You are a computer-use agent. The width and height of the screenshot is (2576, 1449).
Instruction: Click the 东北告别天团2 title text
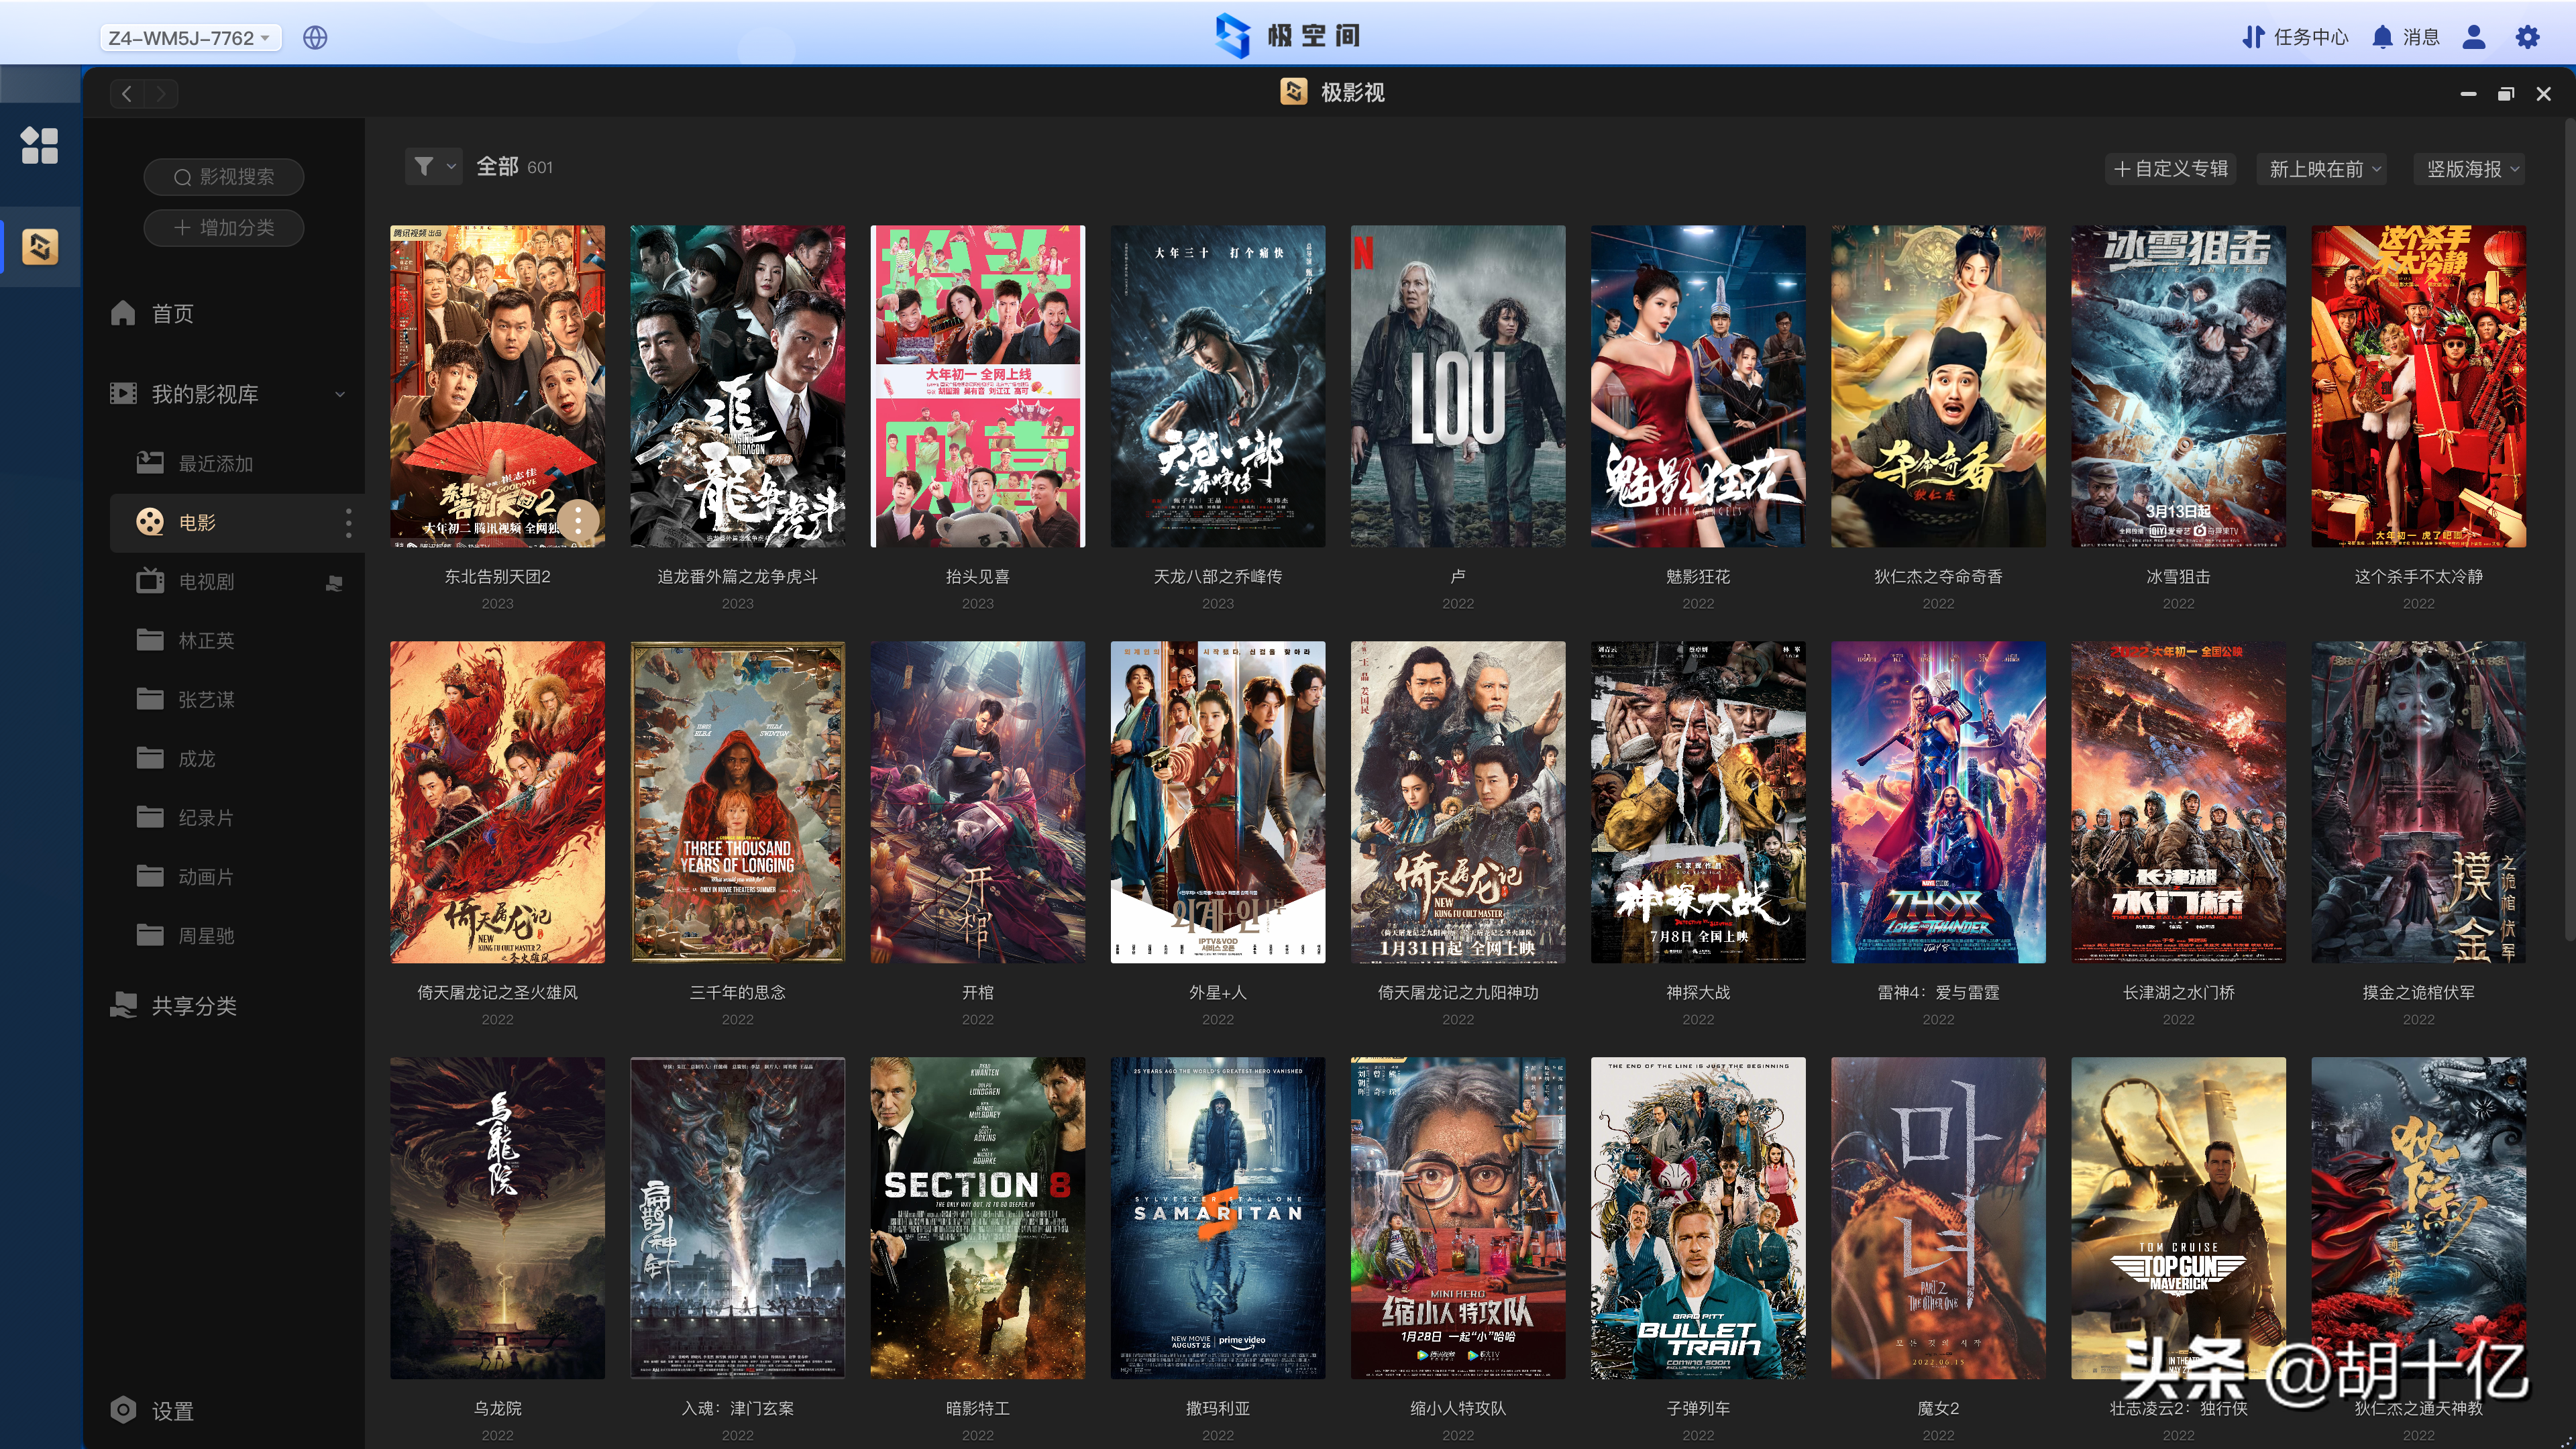[498, 577]
